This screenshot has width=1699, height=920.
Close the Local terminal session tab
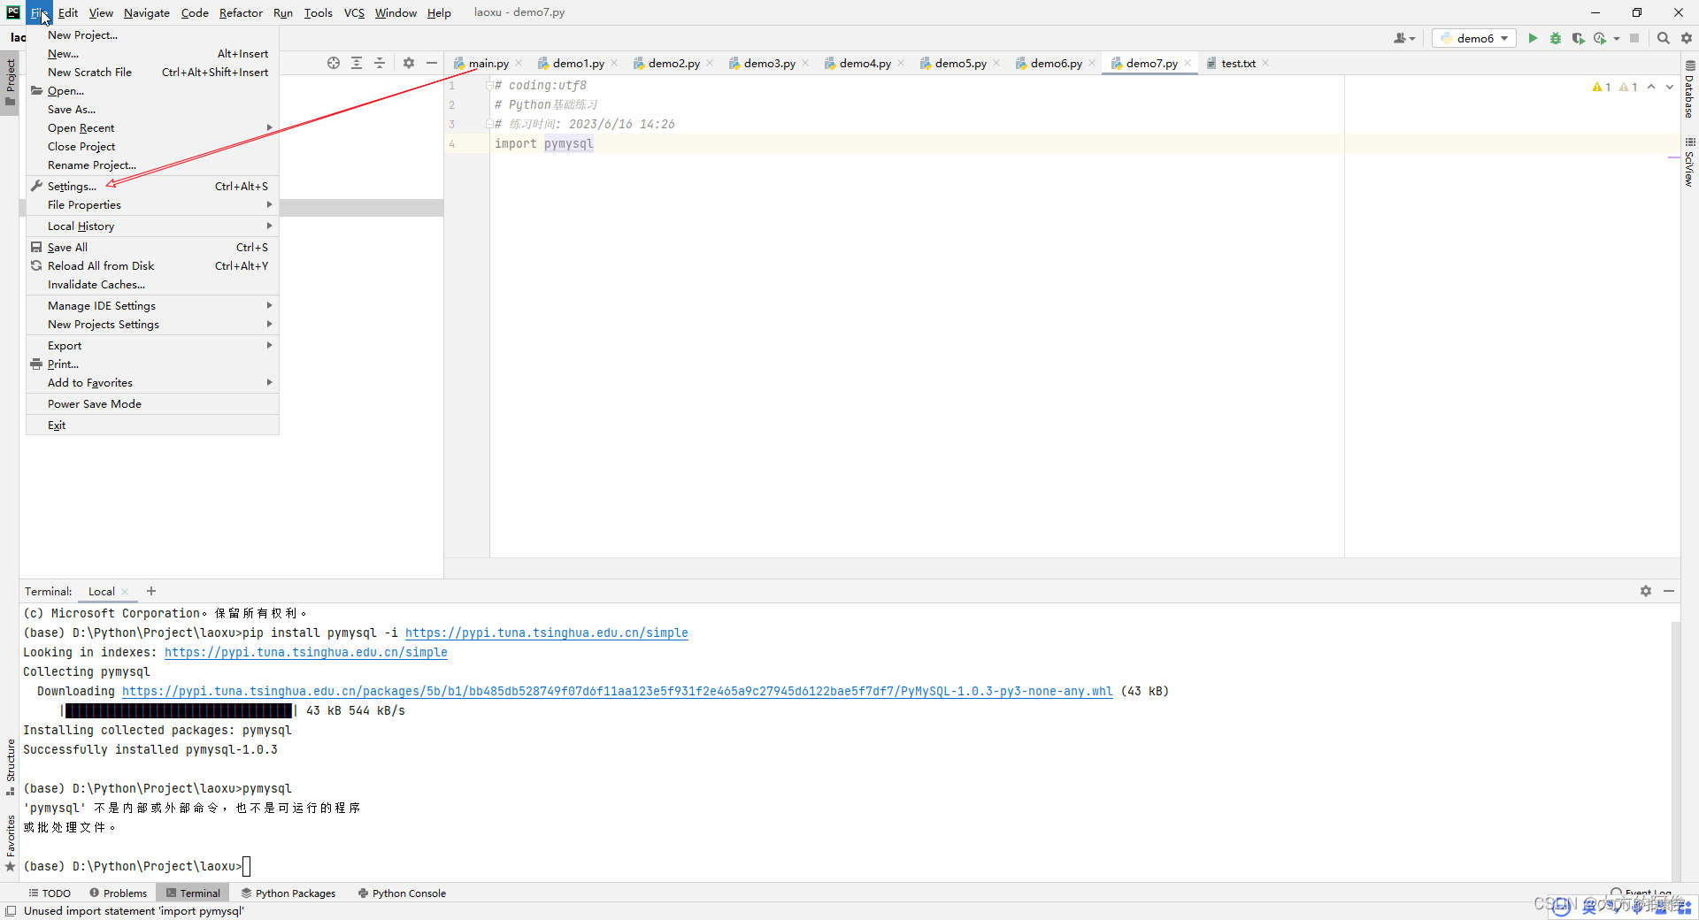point(125,592)
